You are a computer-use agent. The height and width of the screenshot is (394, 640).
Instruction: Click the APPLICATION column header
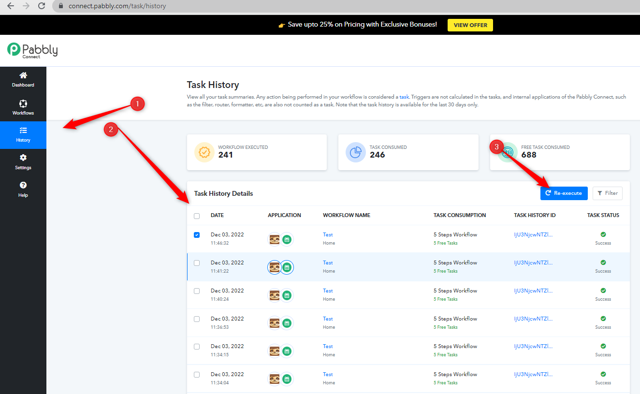pos(284,216)
